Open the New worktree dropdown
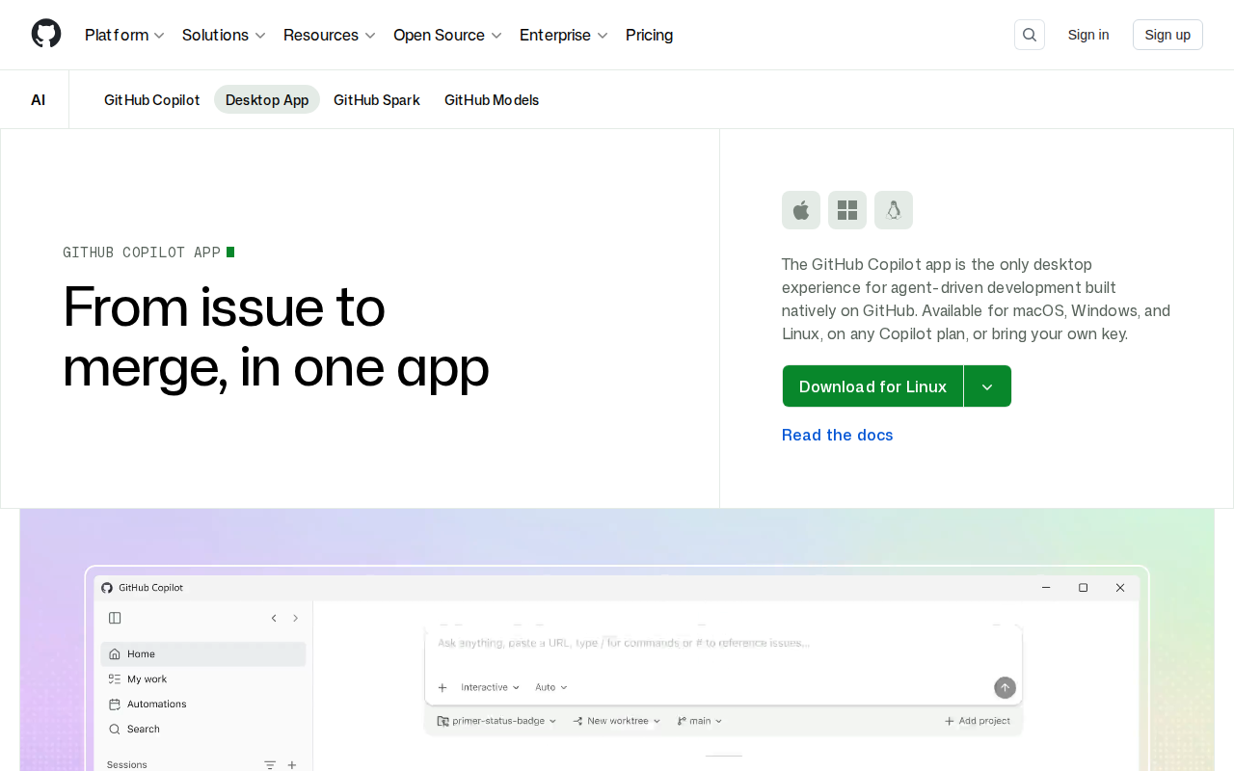 click(617, 721)
